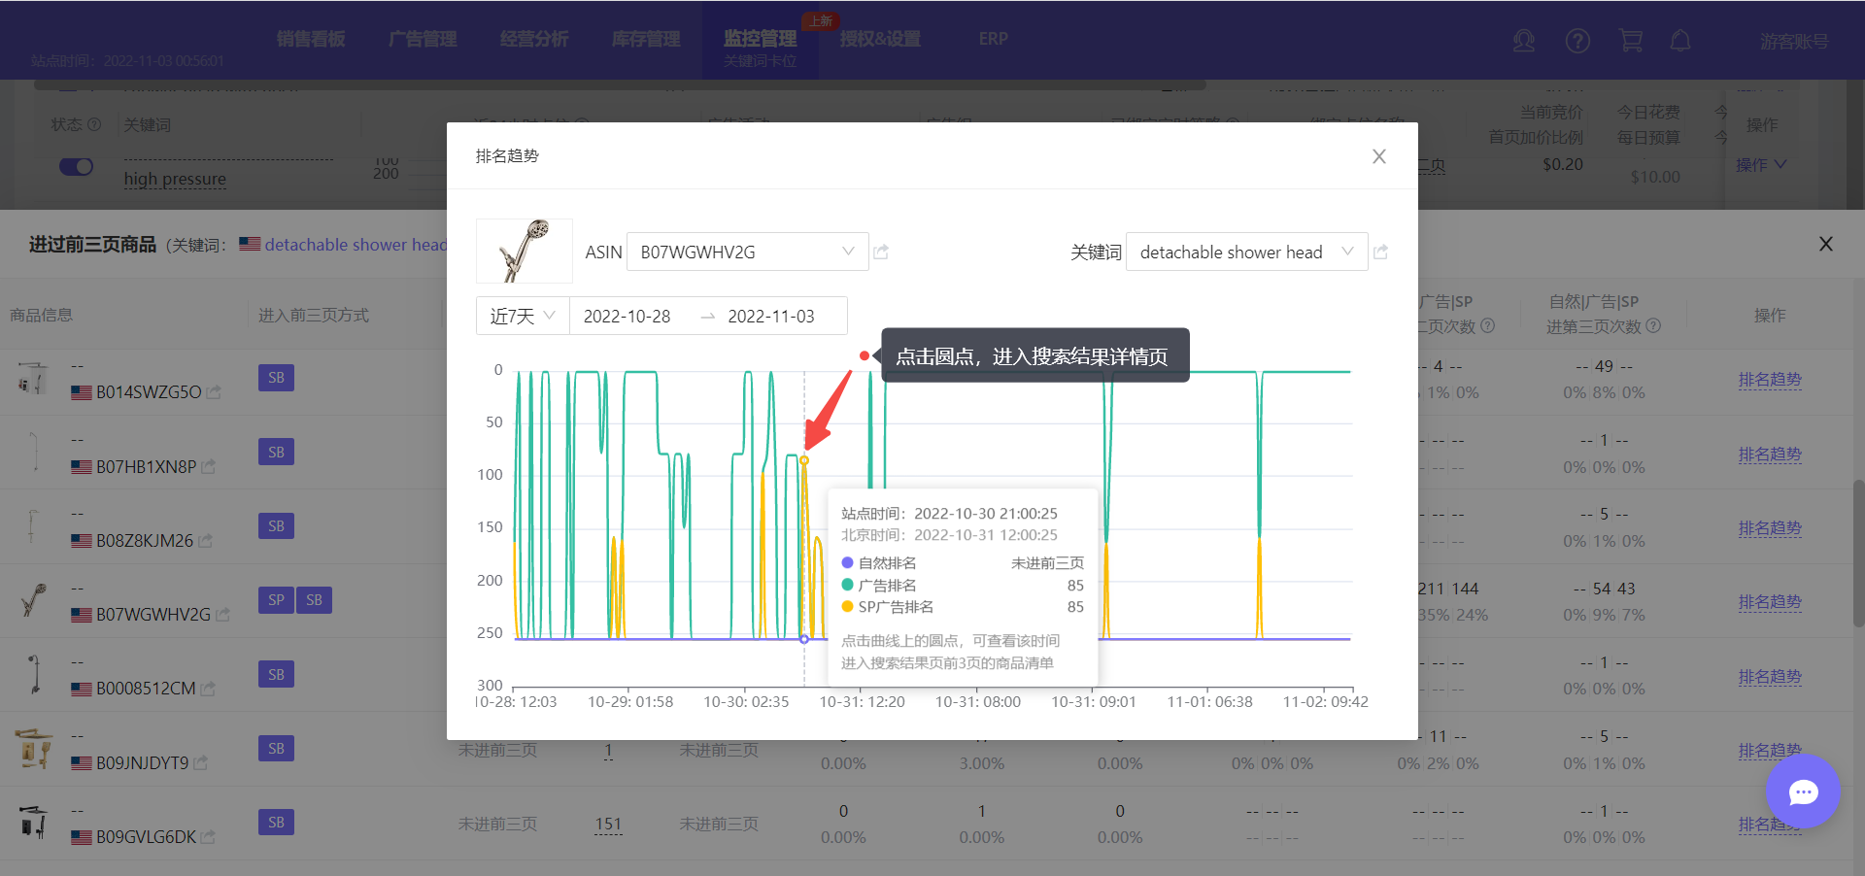Open the 近7天 range dropdown
1865x876 pixels.
(523, 316)
